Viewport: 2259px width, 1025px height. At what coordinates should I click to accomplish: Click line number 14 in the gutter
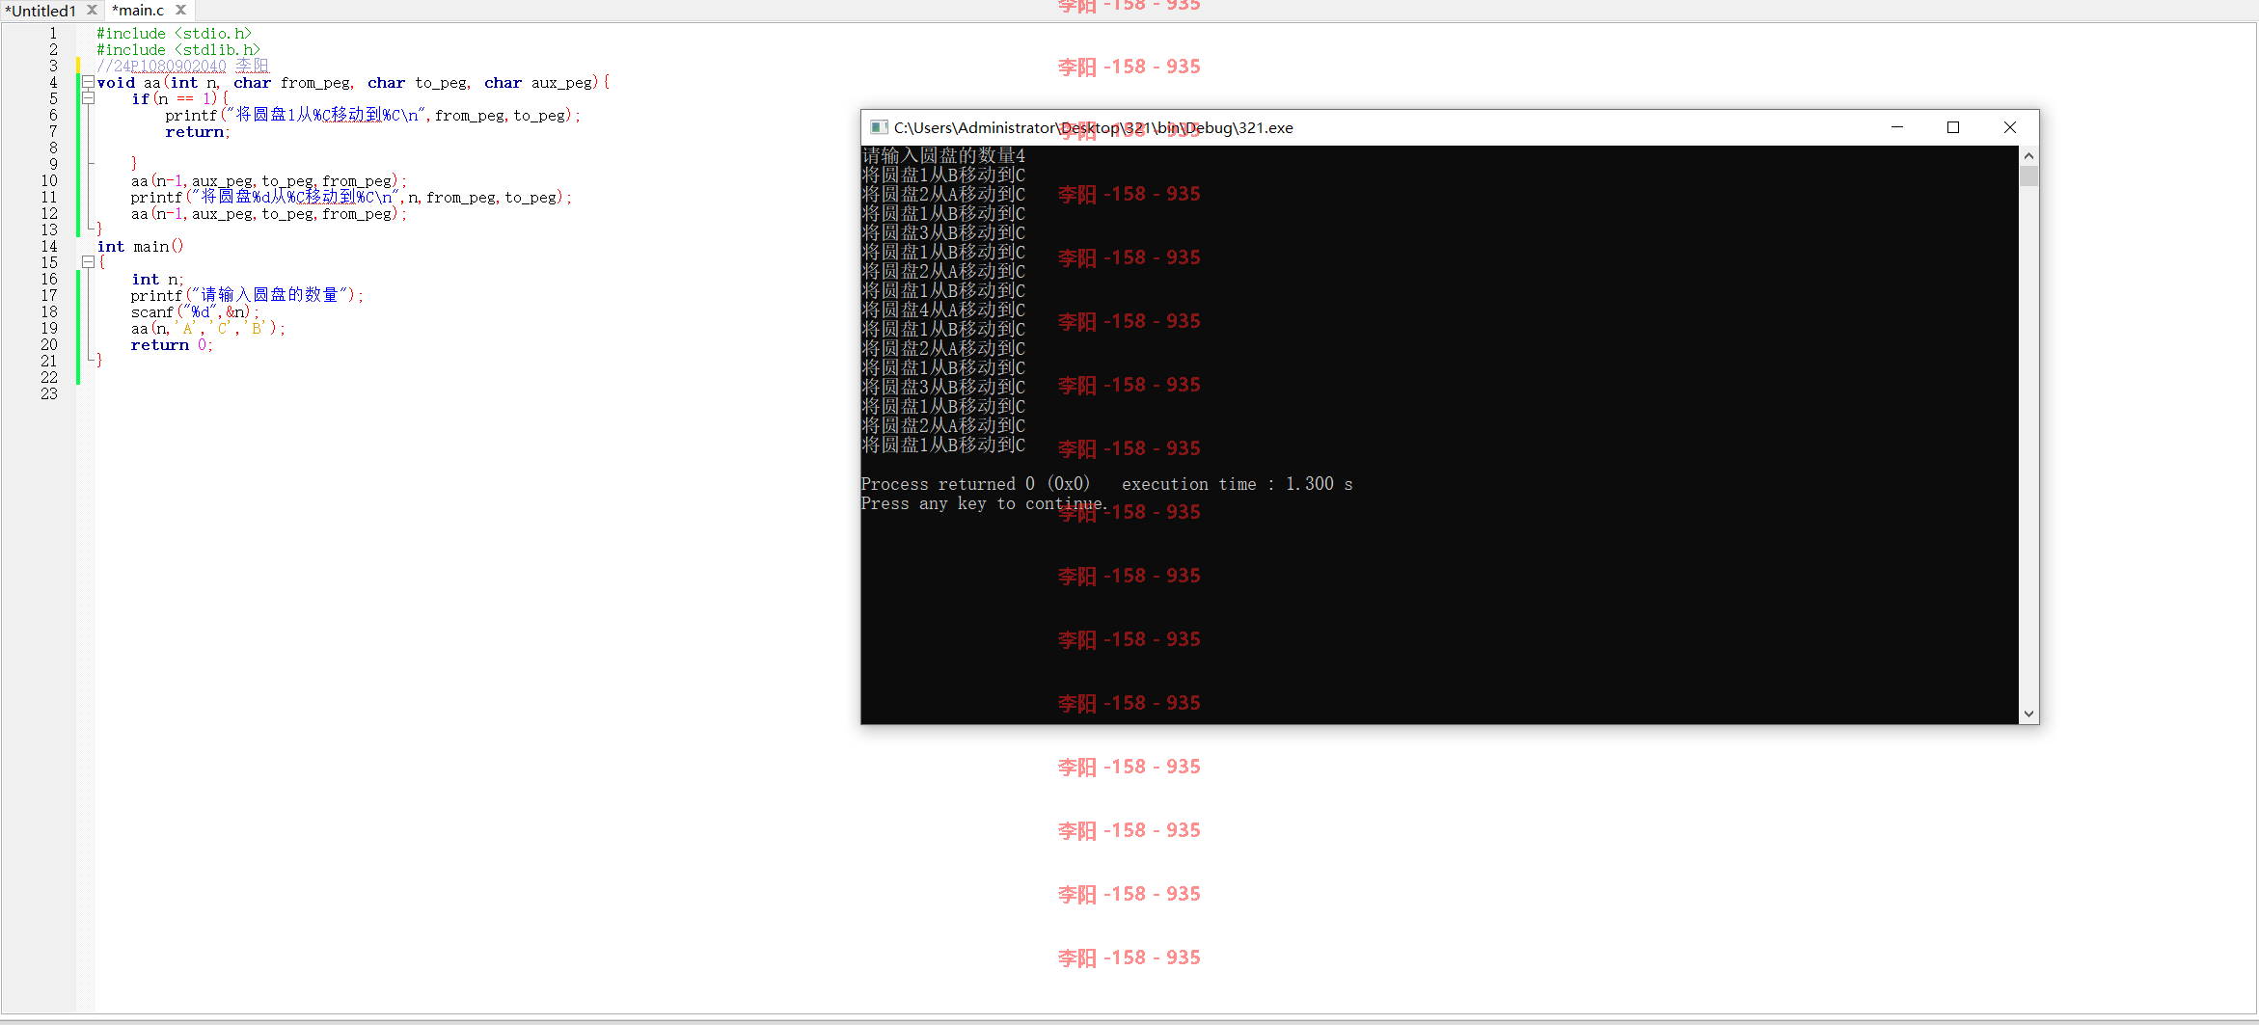[x=49, y=247]
